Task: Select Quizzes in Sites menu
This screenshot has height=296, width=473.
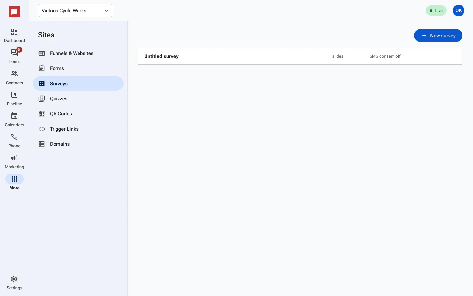Action: click(78, 99)
